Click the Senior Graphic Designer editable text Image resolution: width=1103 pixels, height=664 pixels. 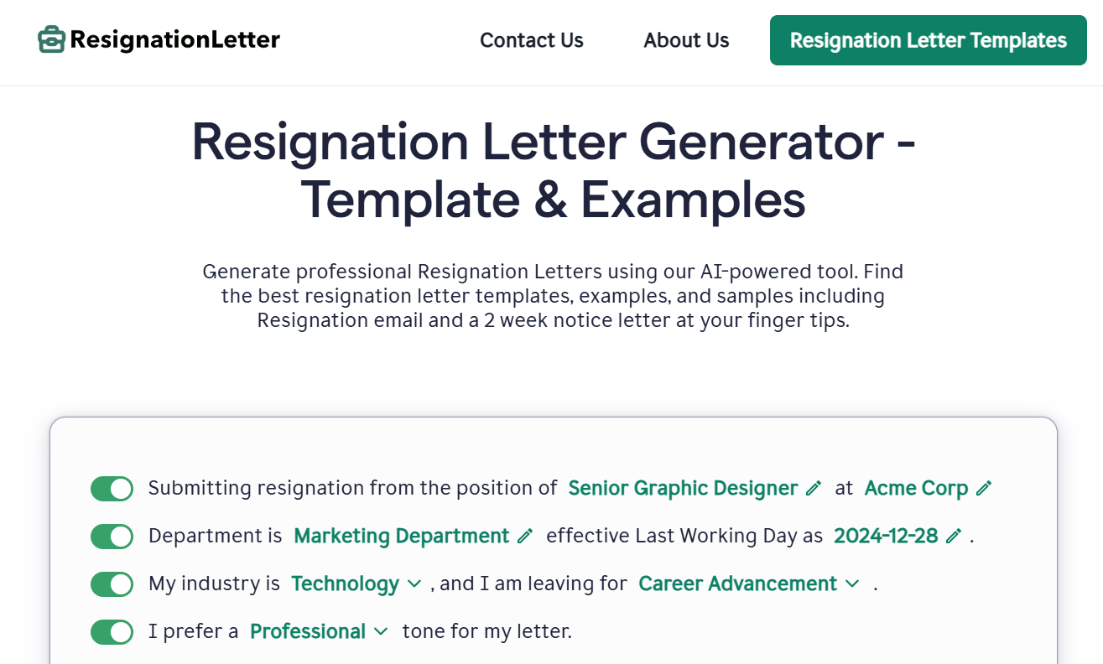[x=683, y=488]
